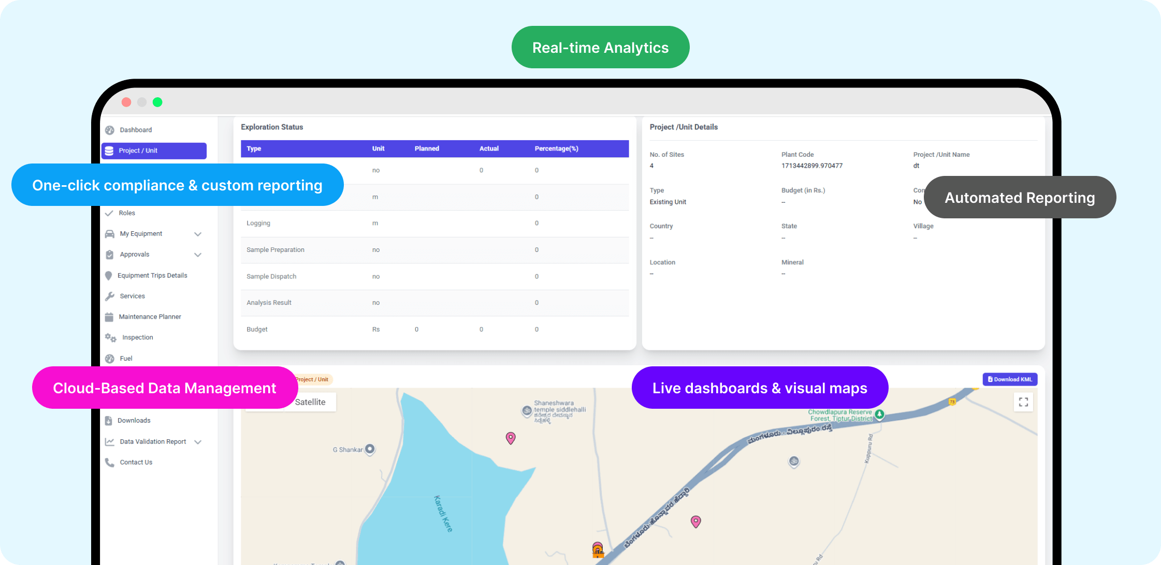1161x565 pixels.
Task: Toggle fullscreen map view
Action: coord(1023,402)
